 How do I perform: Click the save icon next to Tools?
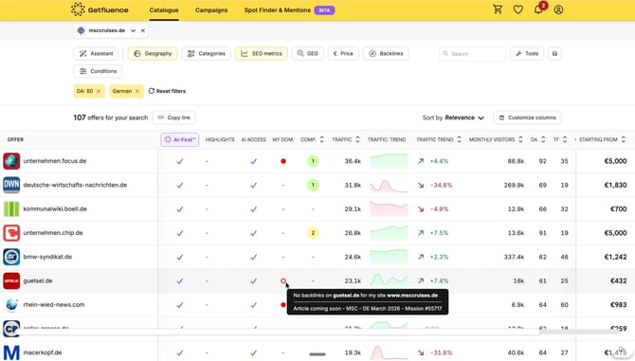click(554, 53)
